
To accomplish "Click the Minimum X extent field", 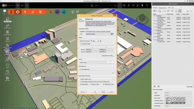I will coord(92,49).
